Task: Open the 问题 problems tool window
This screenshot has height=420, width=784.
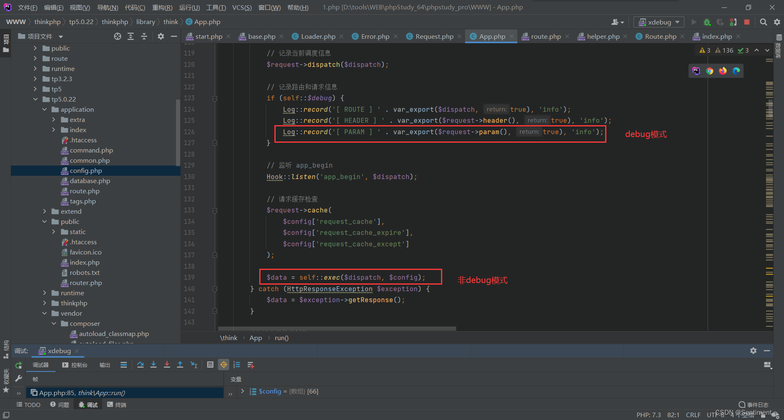Action: [60, 405]
